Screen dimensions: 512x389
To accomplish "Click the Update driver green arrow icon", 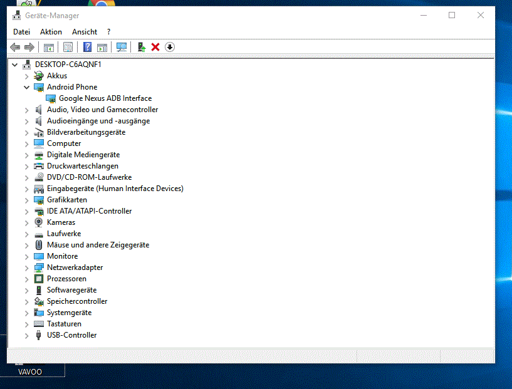I will point(142,47).
